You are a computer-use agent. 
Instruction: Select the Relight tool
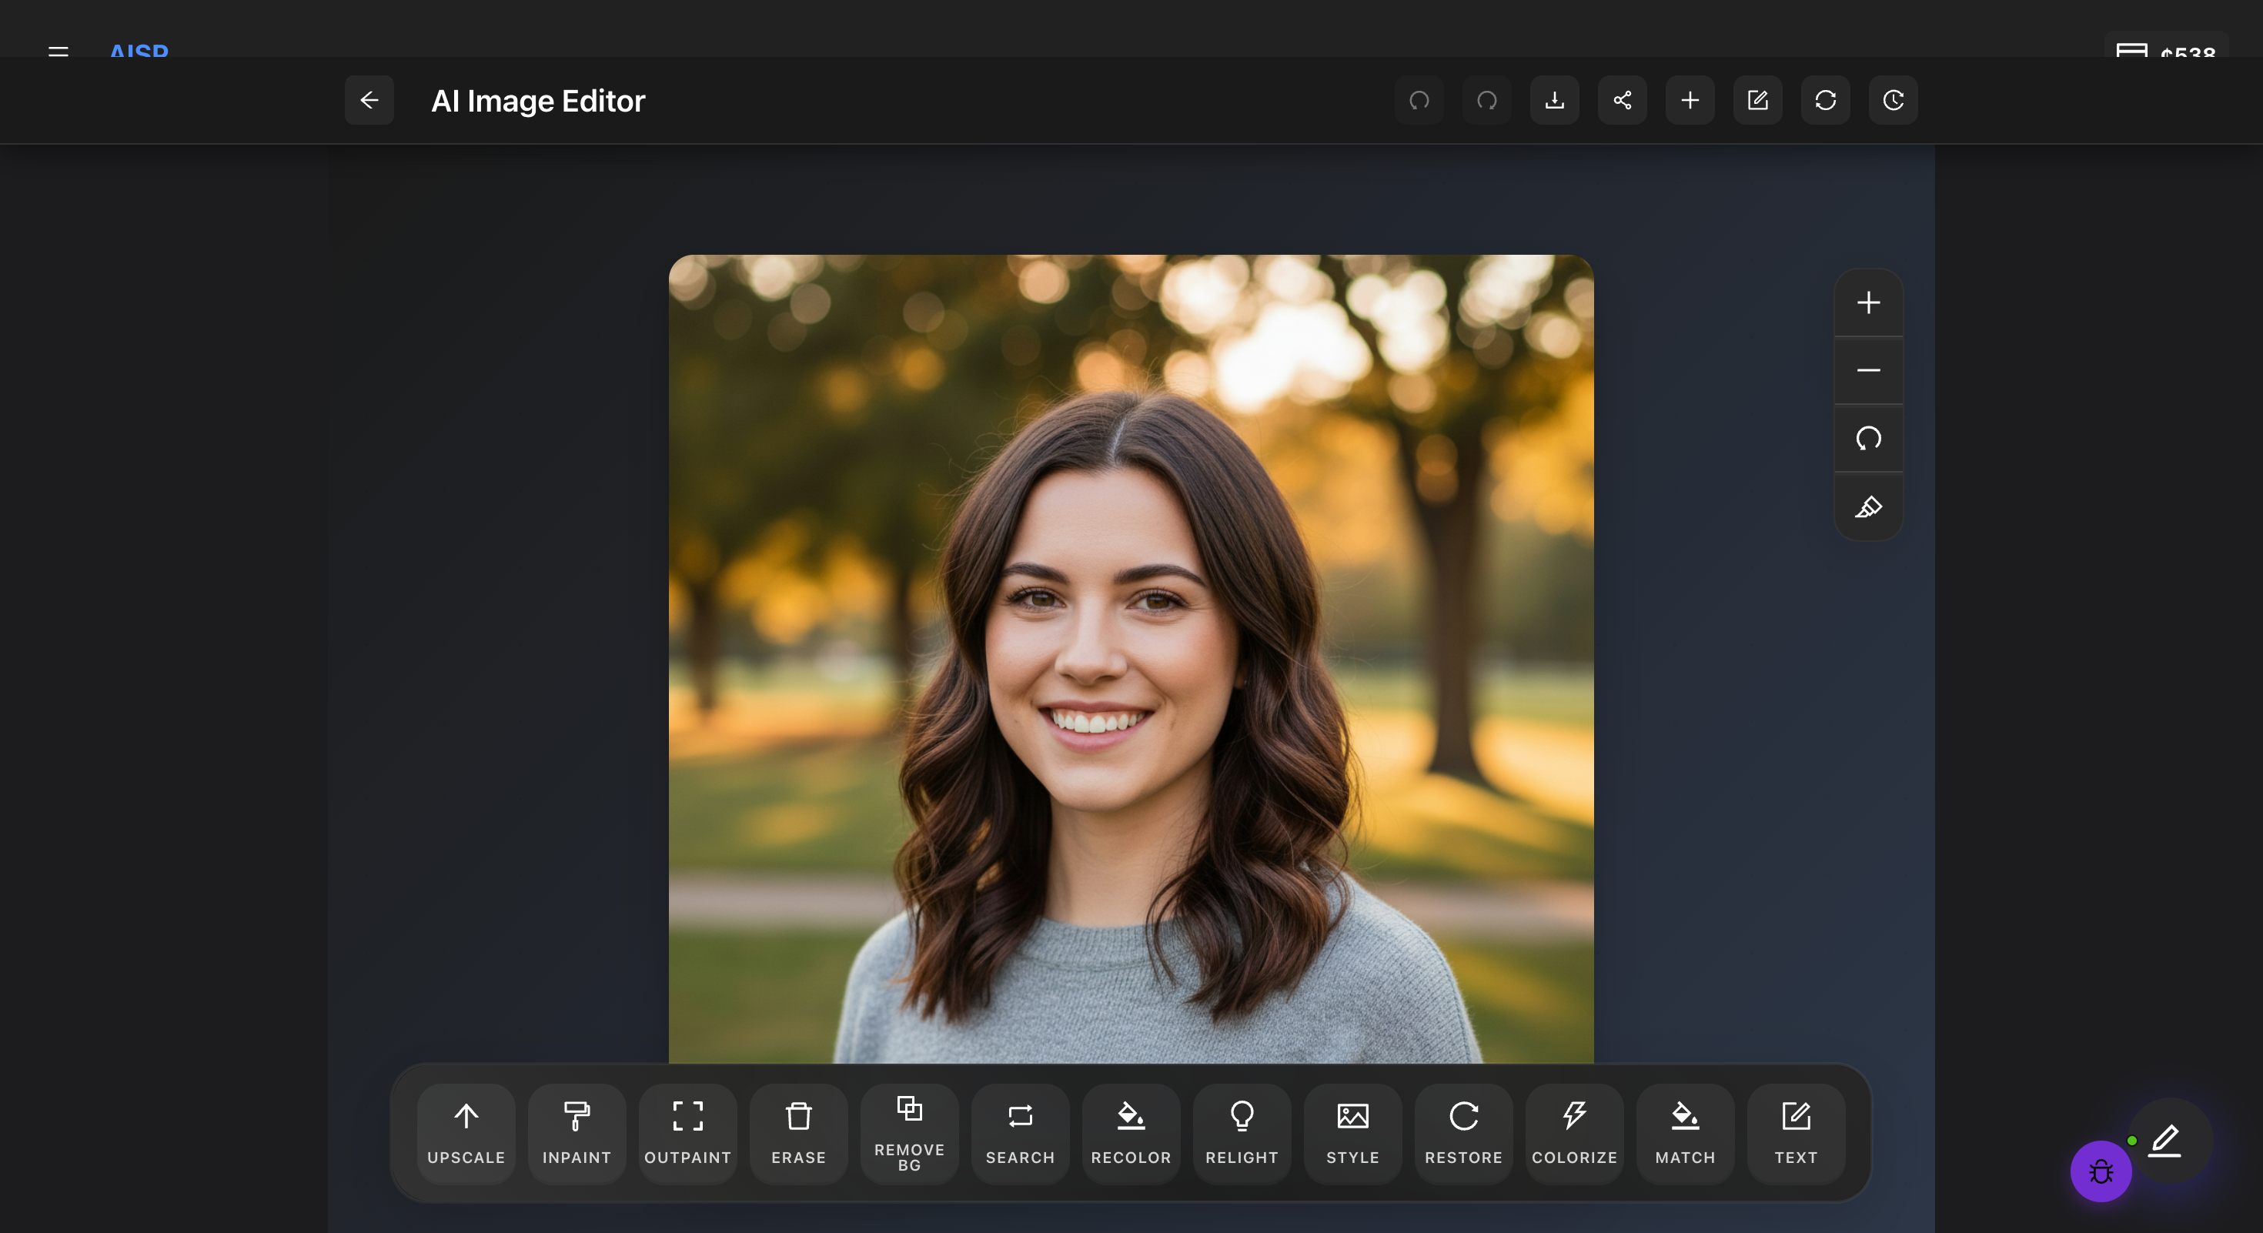click(1242, 1133)
